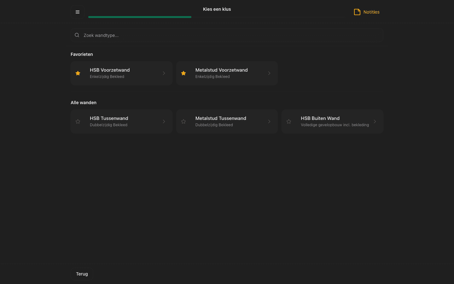Select the HSB Buiten Wand description text
The width and height of the screenshot is (454, 284).
click(x=335, y=125)
